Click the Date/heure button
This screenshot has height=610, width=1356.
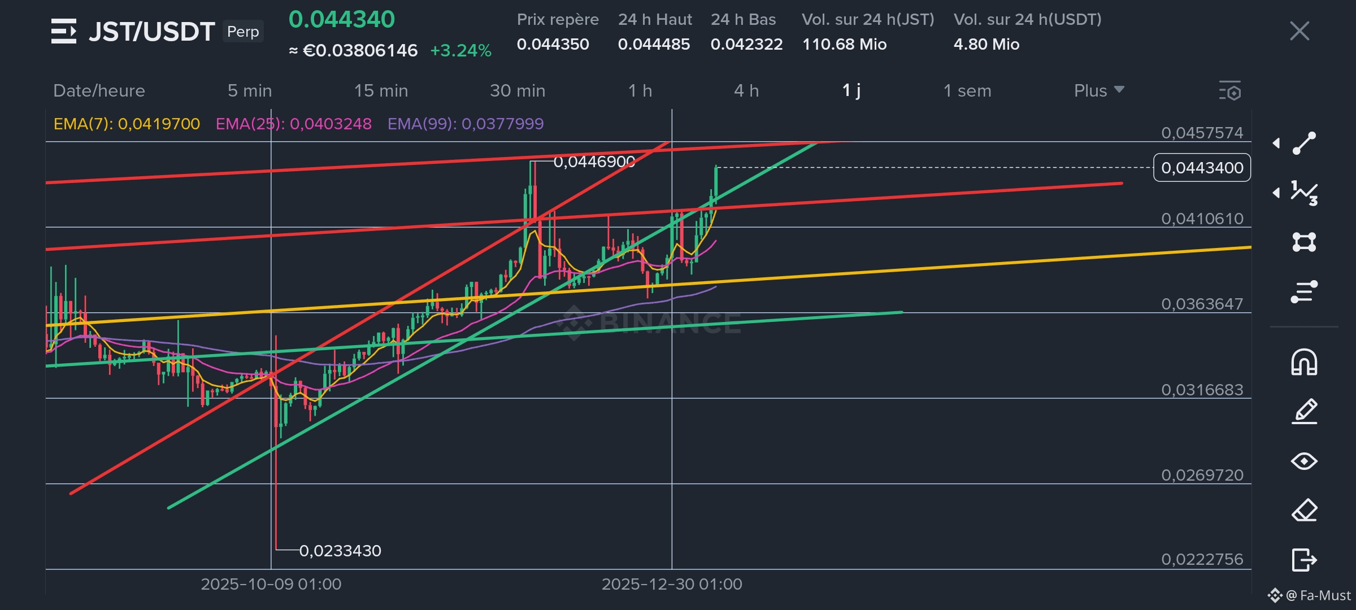pos(99,91)
